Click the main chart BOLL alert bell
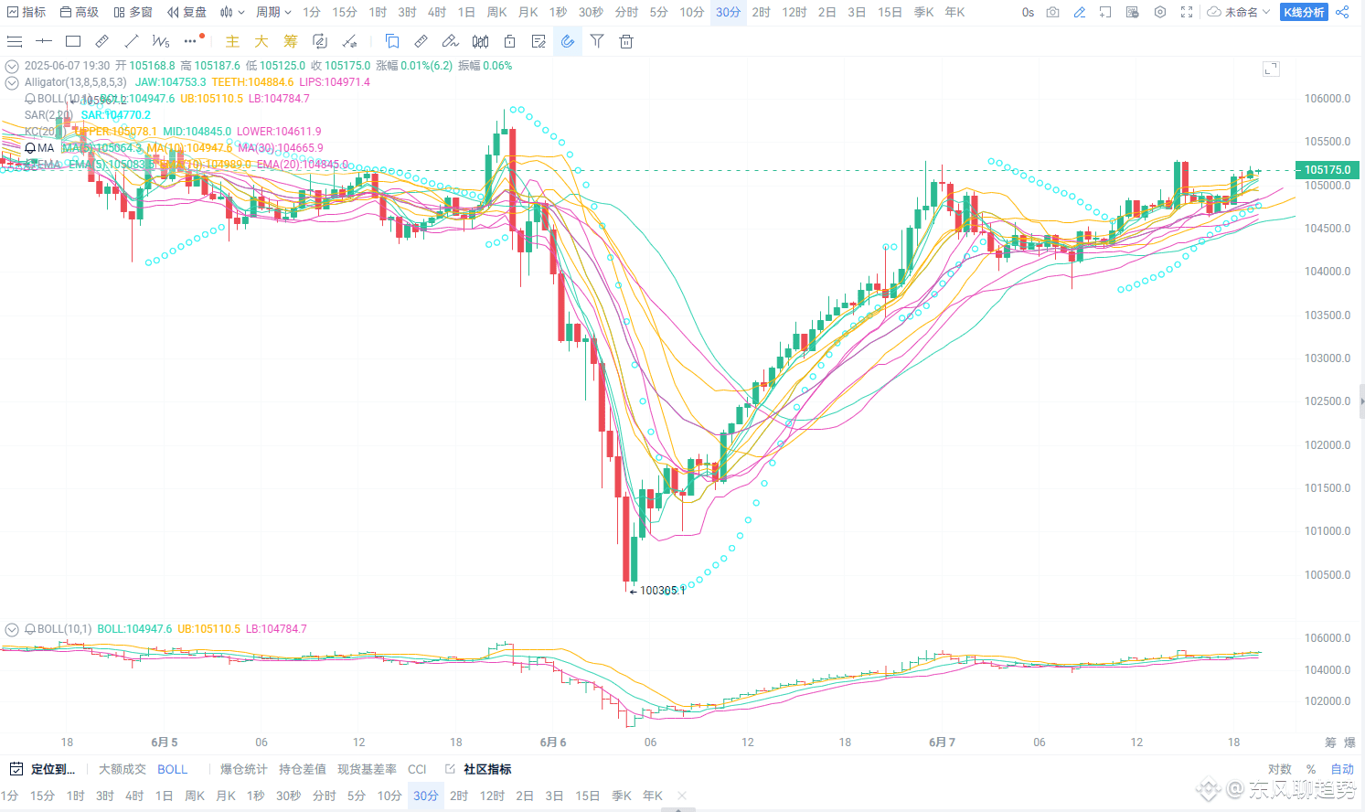 point(30,99)
